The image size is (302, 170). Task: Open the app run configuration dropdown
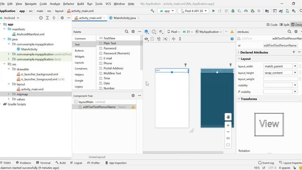pos(167,11)
